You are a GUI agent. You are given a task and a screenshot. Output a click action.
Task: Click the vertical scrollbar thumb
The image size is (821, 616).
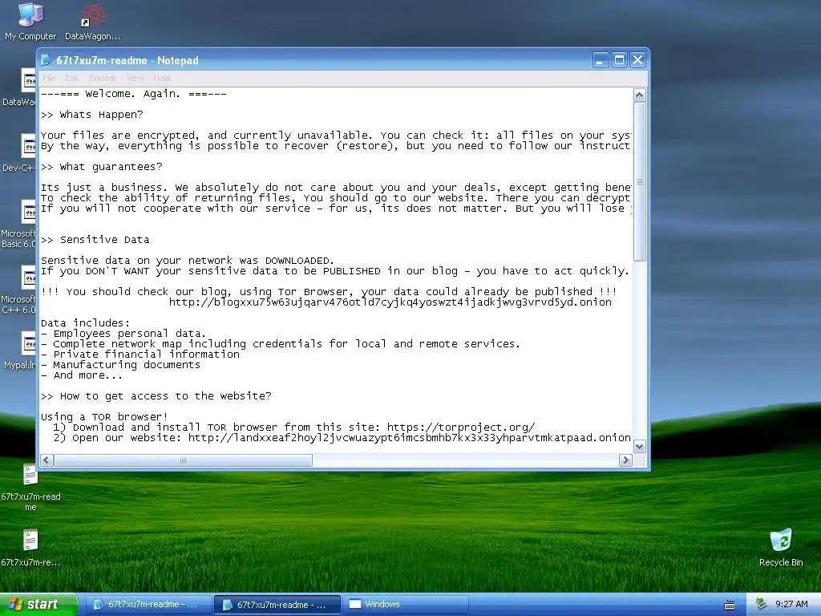pyautogui.click(x=639, y=180)
